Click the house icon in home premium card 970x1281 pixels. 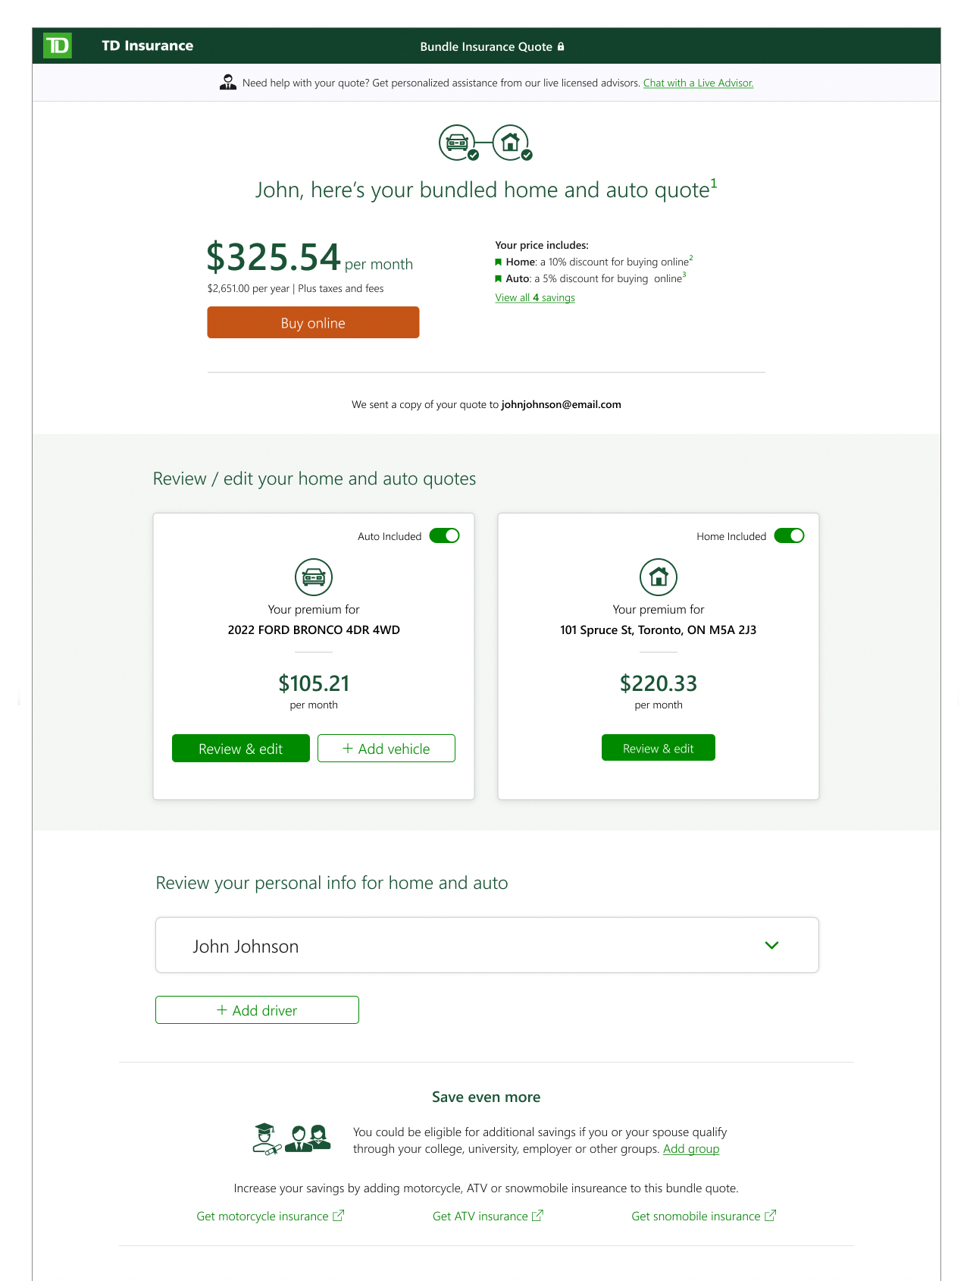pyautogui.click(x=659, y=577)
